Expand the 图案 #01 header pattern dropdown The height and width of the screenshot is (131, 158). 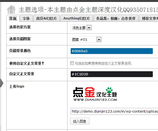click(86, 39)
